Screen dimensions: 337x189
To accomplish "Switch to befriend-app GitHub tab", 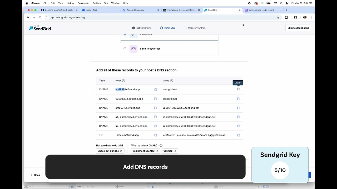I will [x=59, y=10].
